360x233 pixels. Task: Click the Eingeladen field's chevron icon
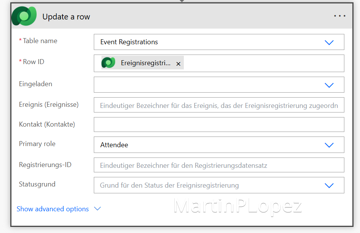[x=329, y=85]
